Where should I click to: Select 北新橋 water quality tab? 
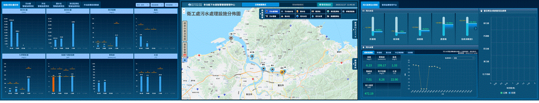(410, 52)
